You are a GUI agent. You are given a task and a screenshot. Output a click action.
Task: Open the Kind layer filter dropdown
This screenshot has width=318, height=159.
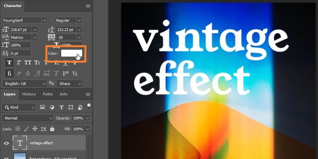pos(19,107)
